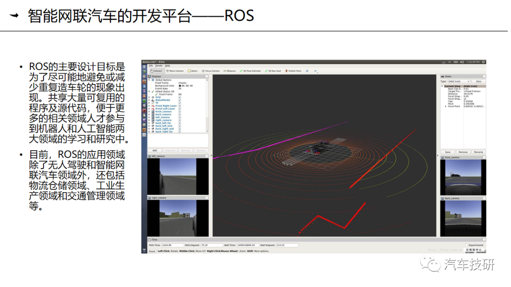The width and height of the screenshot is (511, 287).
Task: Click the Front Left Laser scan icon
Action: click(x=153, y=109)
